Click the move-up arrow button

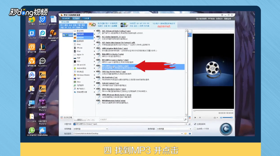89,120
